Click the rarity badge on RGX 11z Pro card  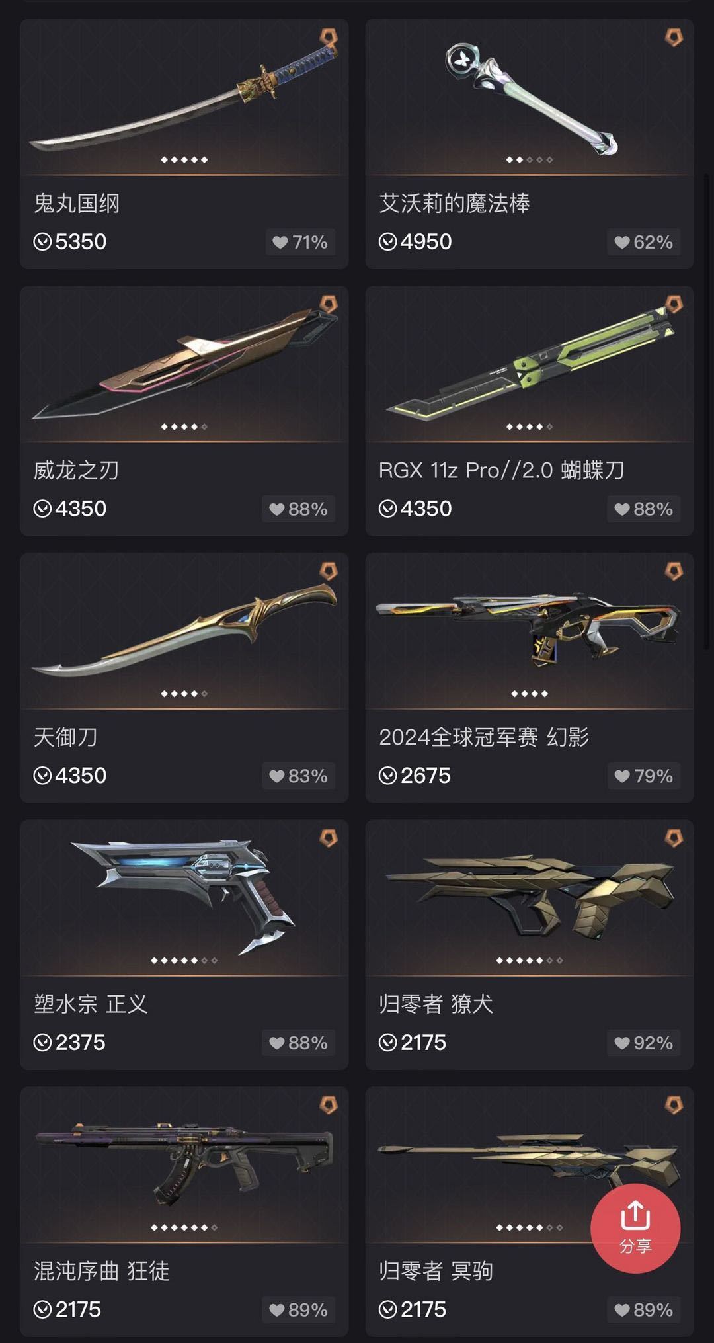click(674, 304)
